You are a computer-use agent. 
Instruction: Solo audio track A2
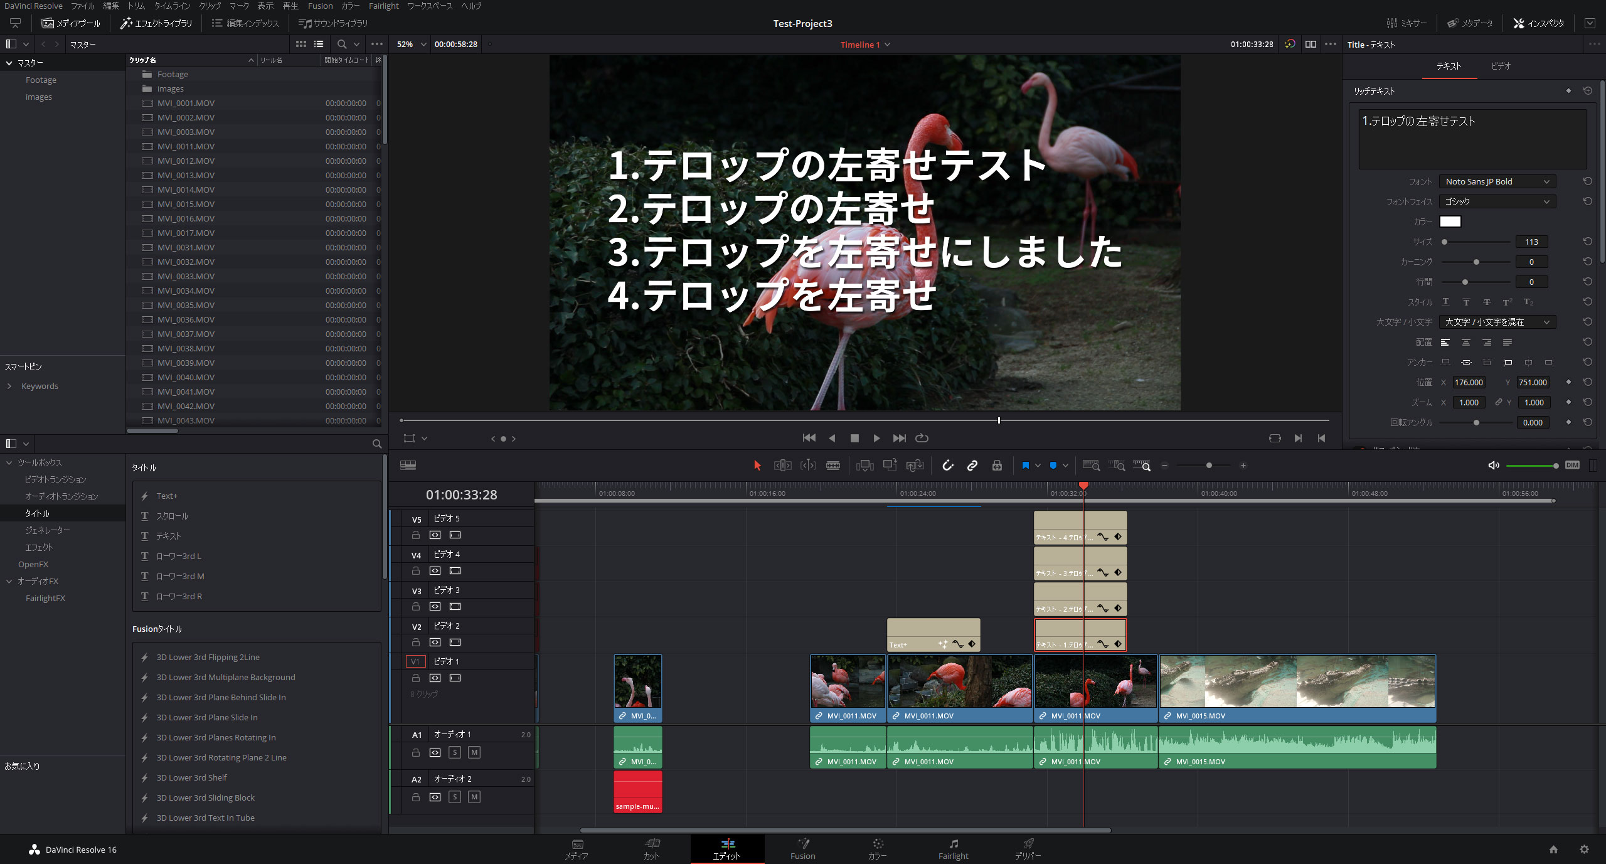(455, 797)
